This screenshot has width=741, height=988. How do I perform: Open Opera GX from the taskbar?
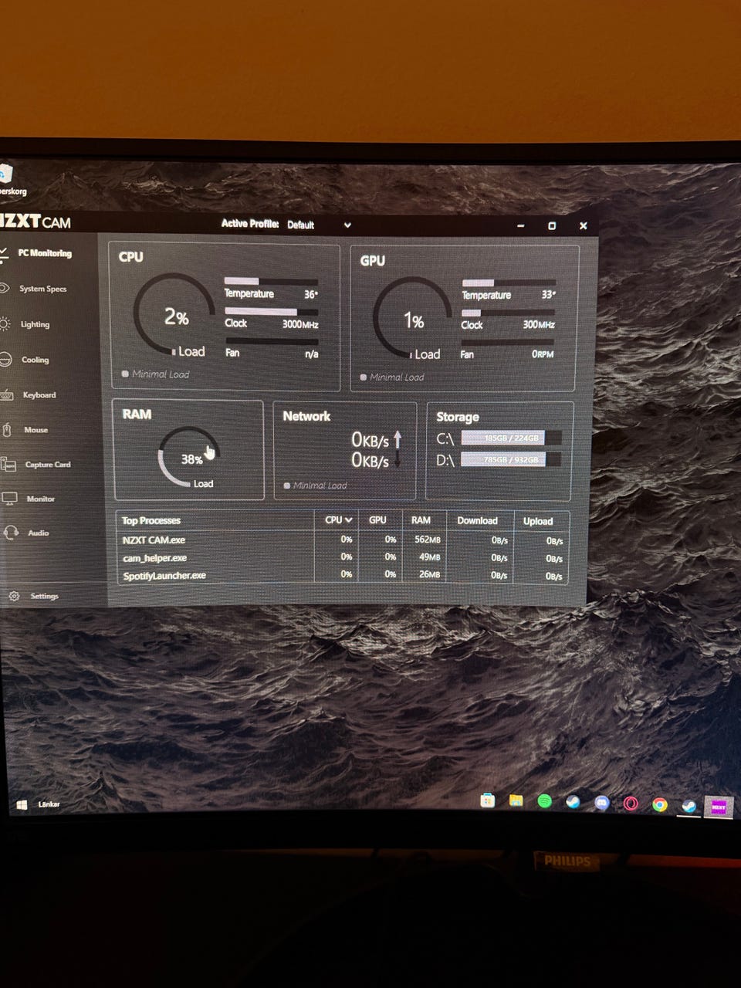631,804
